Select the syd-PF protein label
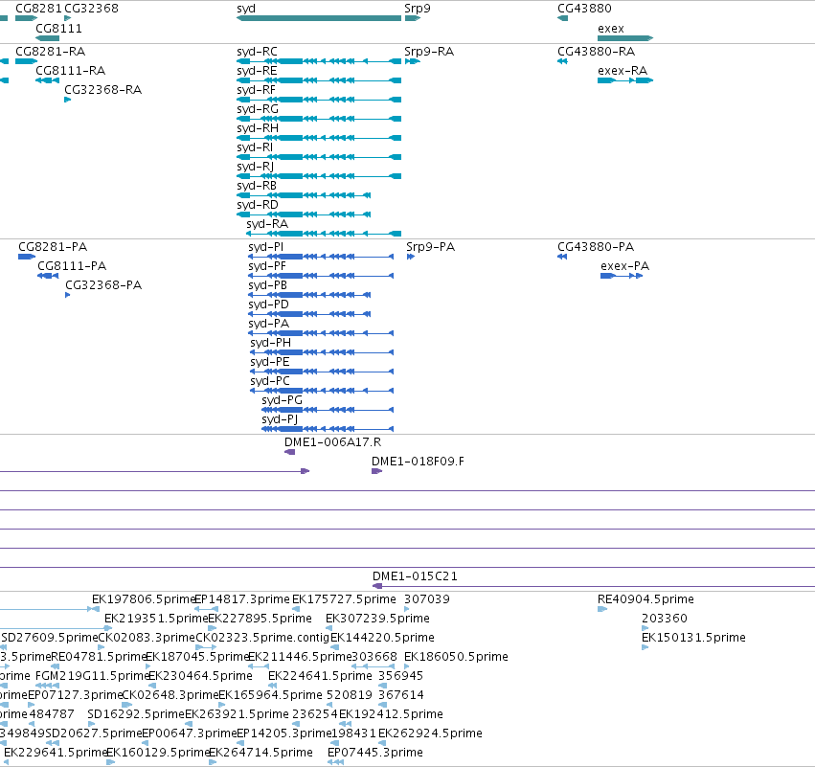The width and height of the screenshot is (815, 767). click(267, 266)
